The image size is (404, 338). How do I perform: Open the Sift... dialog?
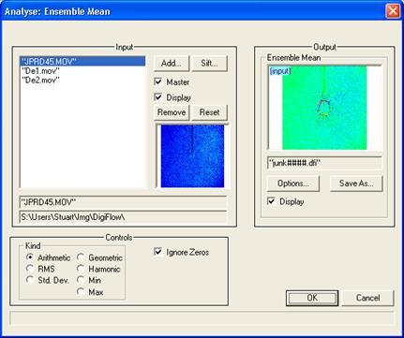[209, 64]
